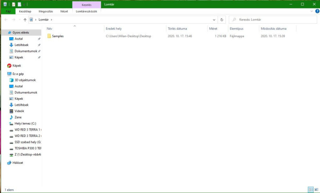Switch to Details view in status bar
Image resolution: width=320 pixels, height=193 pixels.
[311, 189]
